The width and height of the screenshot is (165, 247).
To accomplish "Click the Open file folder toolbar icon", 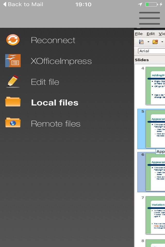I will (x=155, y=42).
